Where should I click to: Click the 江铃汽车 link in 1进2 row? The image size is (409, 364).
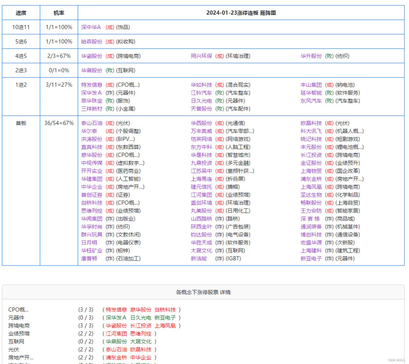(201, 93)
